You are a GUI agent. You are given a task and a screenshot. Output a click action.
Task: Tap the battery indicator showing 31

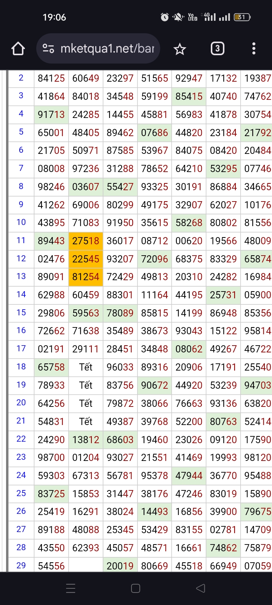pyautogui.click(x=242, y=17)
